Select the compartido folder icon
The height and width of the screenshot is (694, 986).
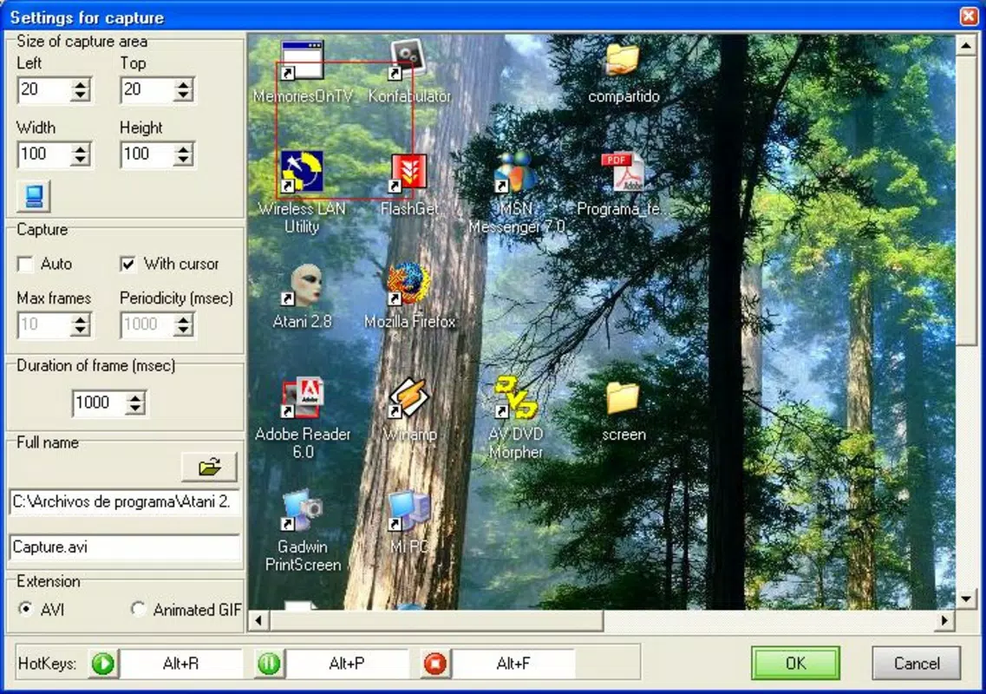coord(623,61)
